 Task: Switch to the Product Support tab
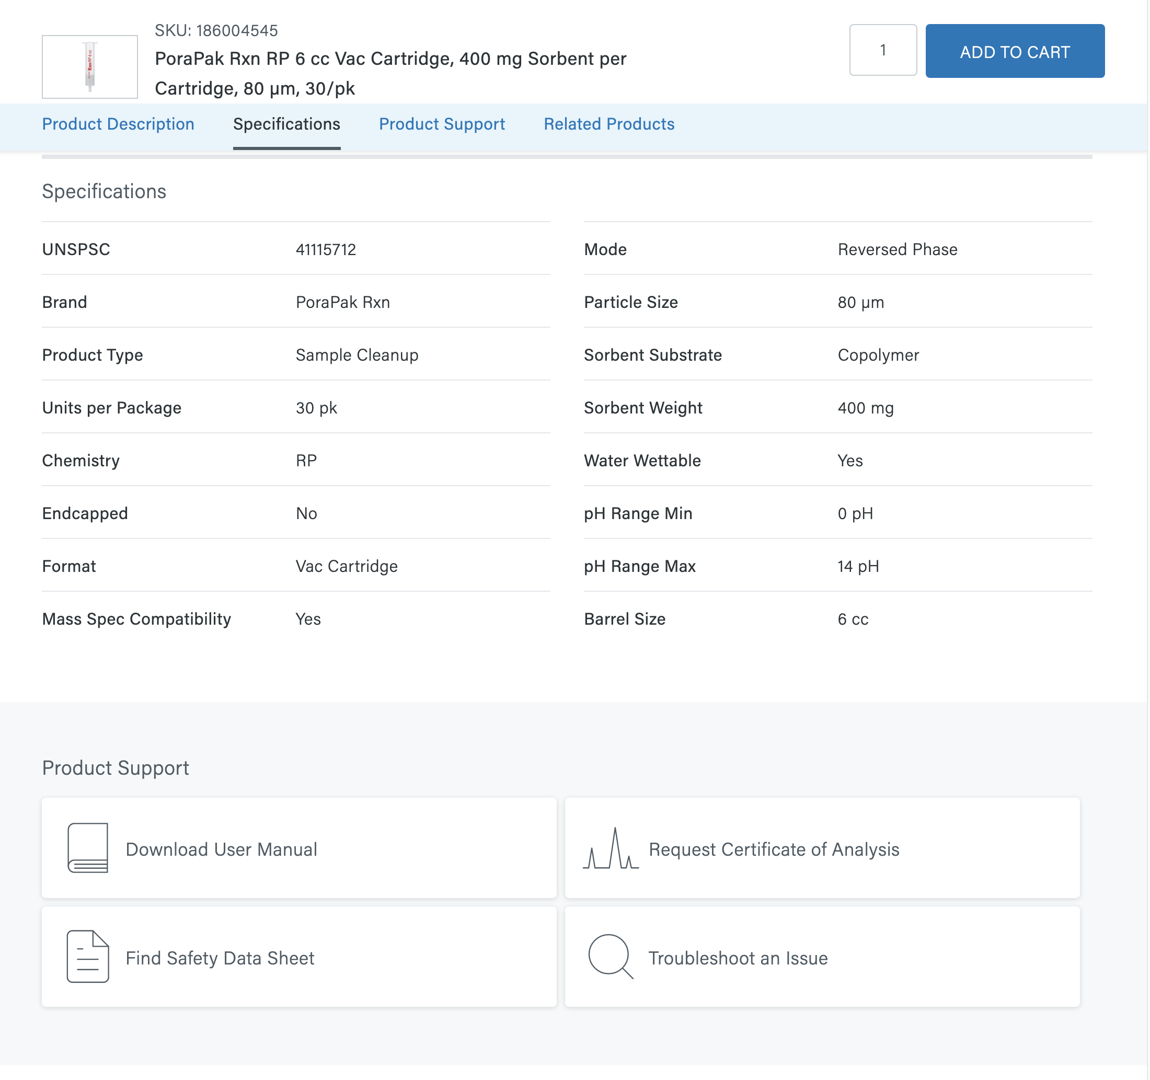(x=441, y=124)
